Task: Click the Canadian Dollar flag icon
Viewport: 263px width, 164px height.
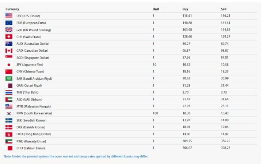Action: 9,51
